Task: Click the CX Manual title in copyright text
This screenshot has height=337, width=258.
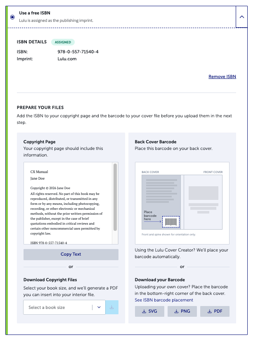Action: click(x=39, y=172)
